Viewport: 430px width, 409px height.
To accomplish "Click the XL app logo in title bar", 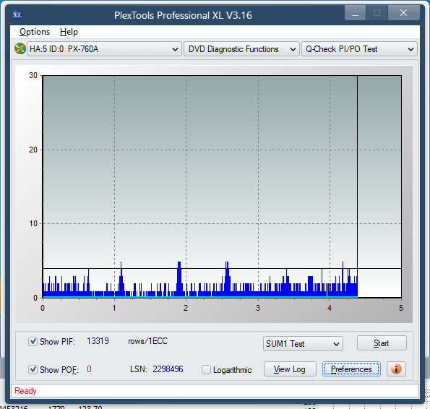I will tap(17, 14).
